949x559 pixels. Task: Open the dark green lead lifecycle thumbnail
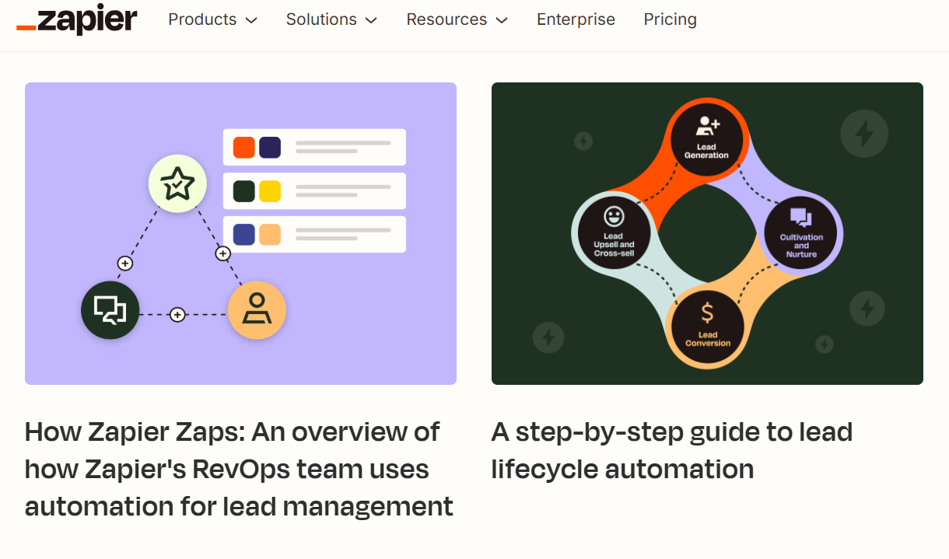(x=707, y=233)
